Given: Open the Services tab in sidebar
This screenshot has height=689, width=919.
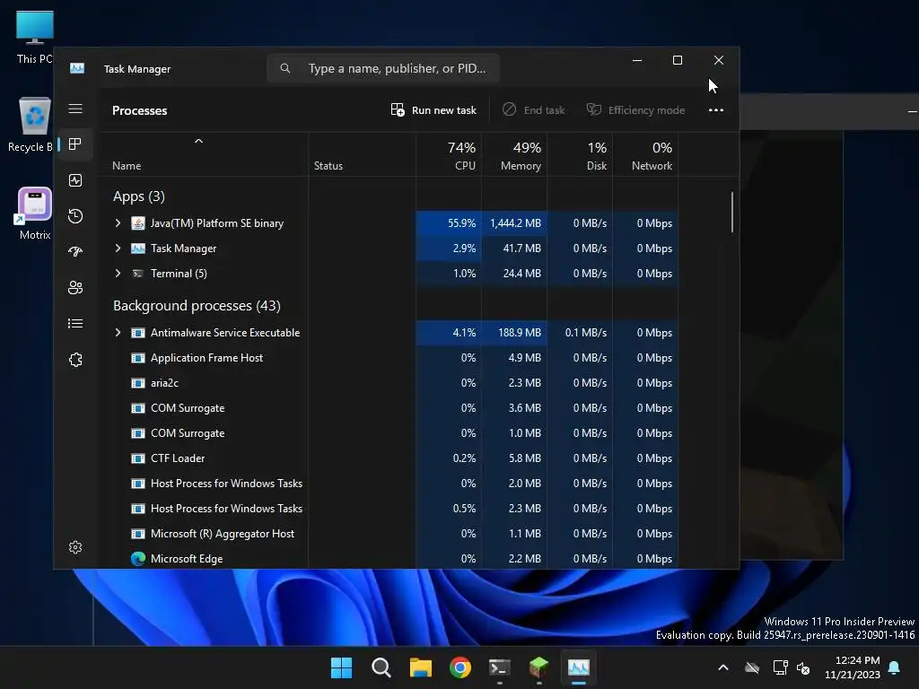Looking at the screenshot, I should 75,360.
